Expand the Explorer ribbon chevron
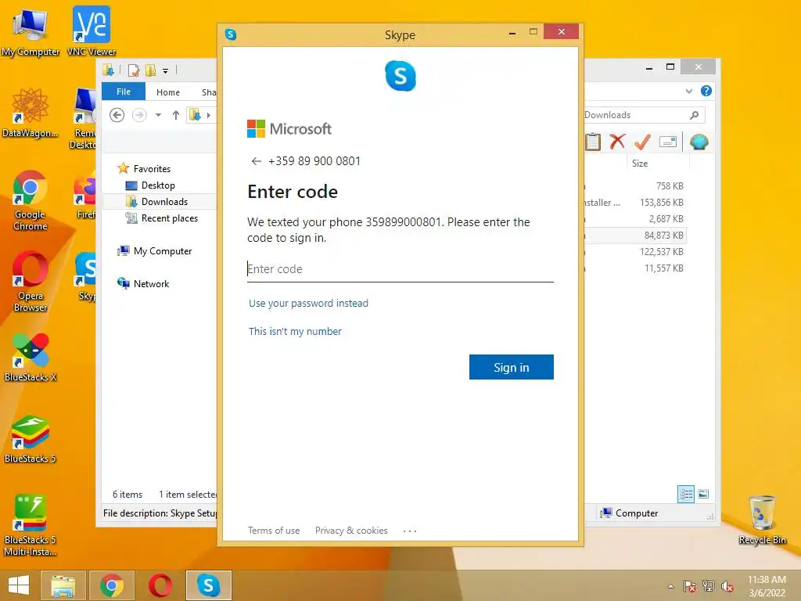Image resolution: width=801 pixels, height=601 pixels. pyautogui.click(x=688, y=91)
